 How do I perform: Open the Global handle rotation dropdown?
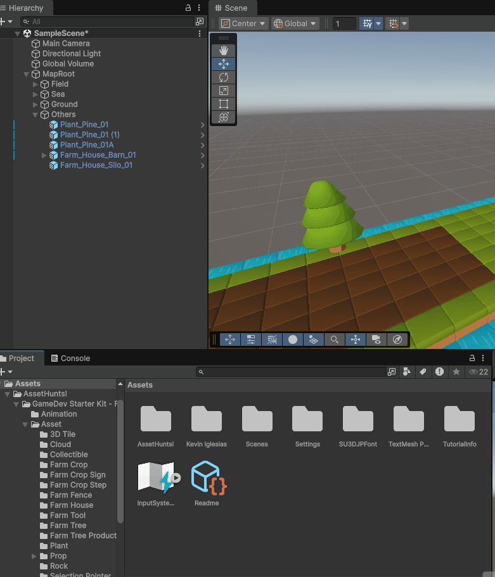click(295, 23)
